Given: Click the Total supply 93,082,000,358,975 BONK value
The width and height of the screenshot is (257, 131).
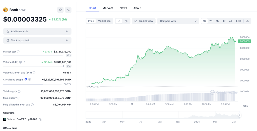Looking at the screenshot, I should [56, 91].
